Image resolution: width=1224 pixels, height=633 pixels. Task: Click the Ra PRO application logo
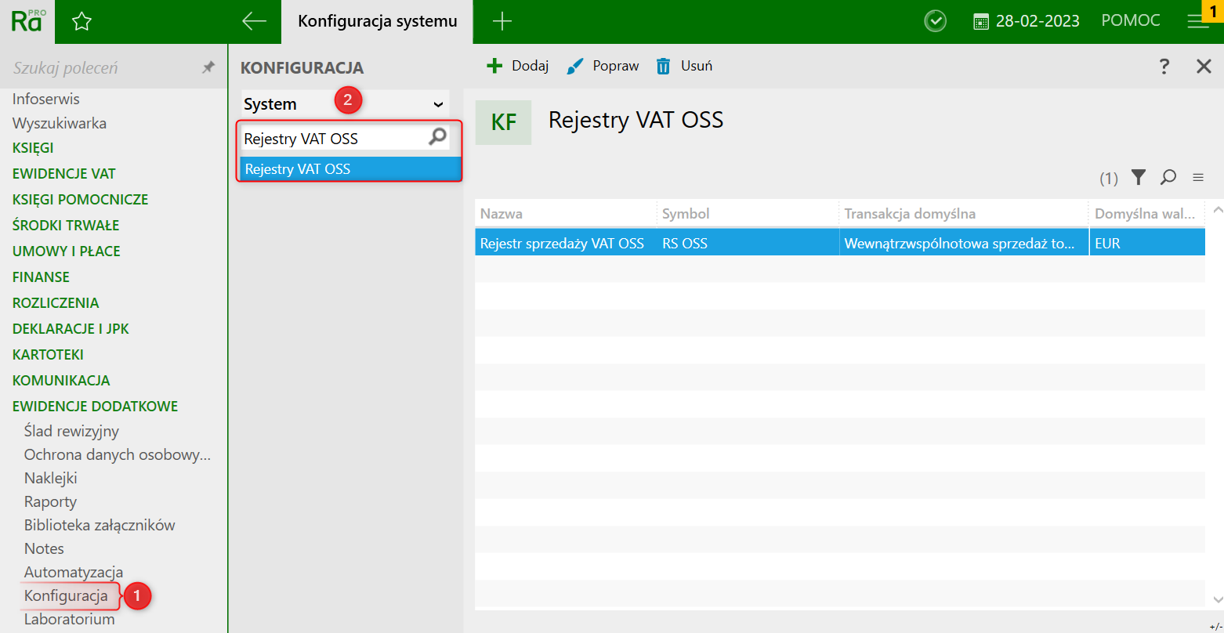click(27, 21)
